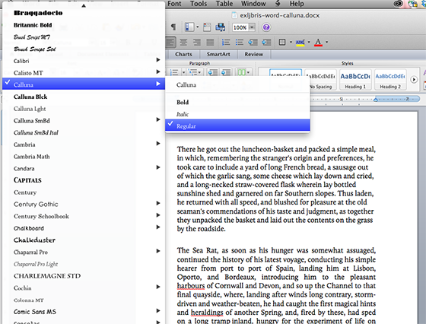Viewport: 426px width, 324px height.
Task: Increase indent in the formatting bar
Action: 266,42
